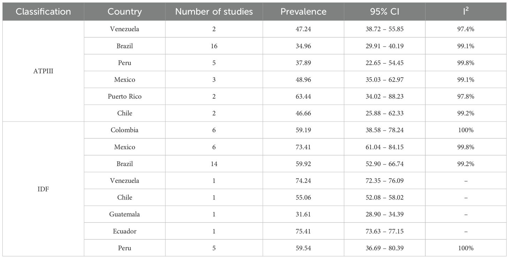Click the number of studies value 16
Screen dimensions: 509x259
tap(214, 46)
